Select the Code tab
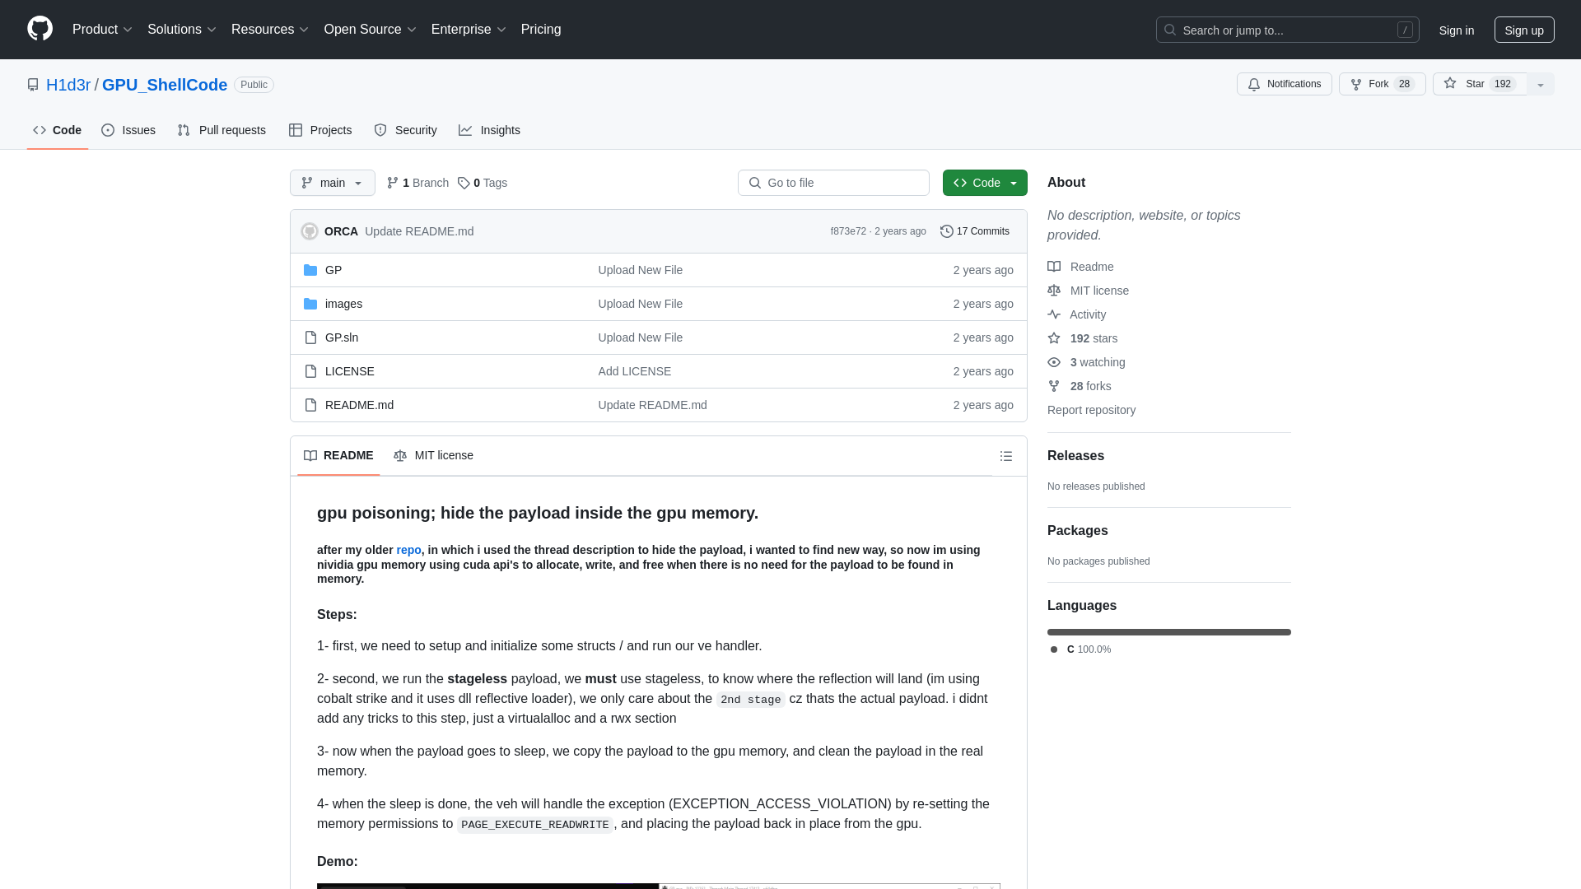 click(x=58, y=130)
